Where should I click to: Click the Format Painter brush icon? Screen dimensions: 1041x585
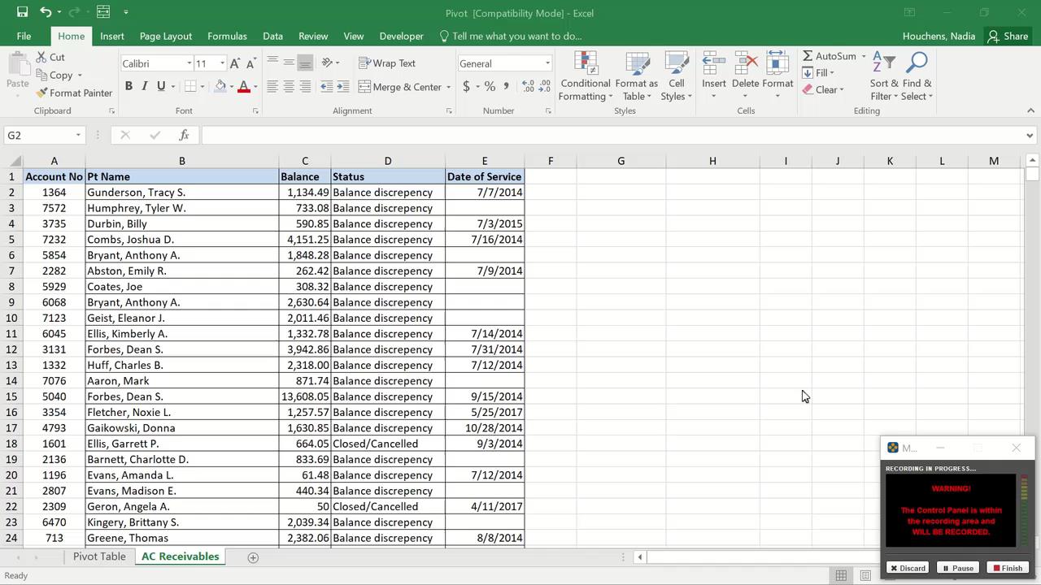point(42,93)
